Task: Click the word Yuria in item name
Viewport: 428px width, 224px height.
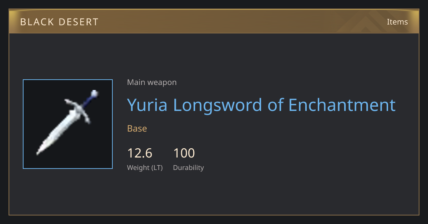Action: point(147,105)
